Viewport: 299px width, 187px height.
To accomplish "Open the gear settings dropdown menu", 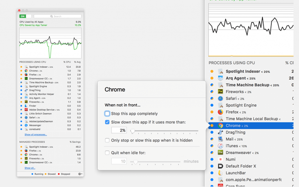I will [80, 174].
